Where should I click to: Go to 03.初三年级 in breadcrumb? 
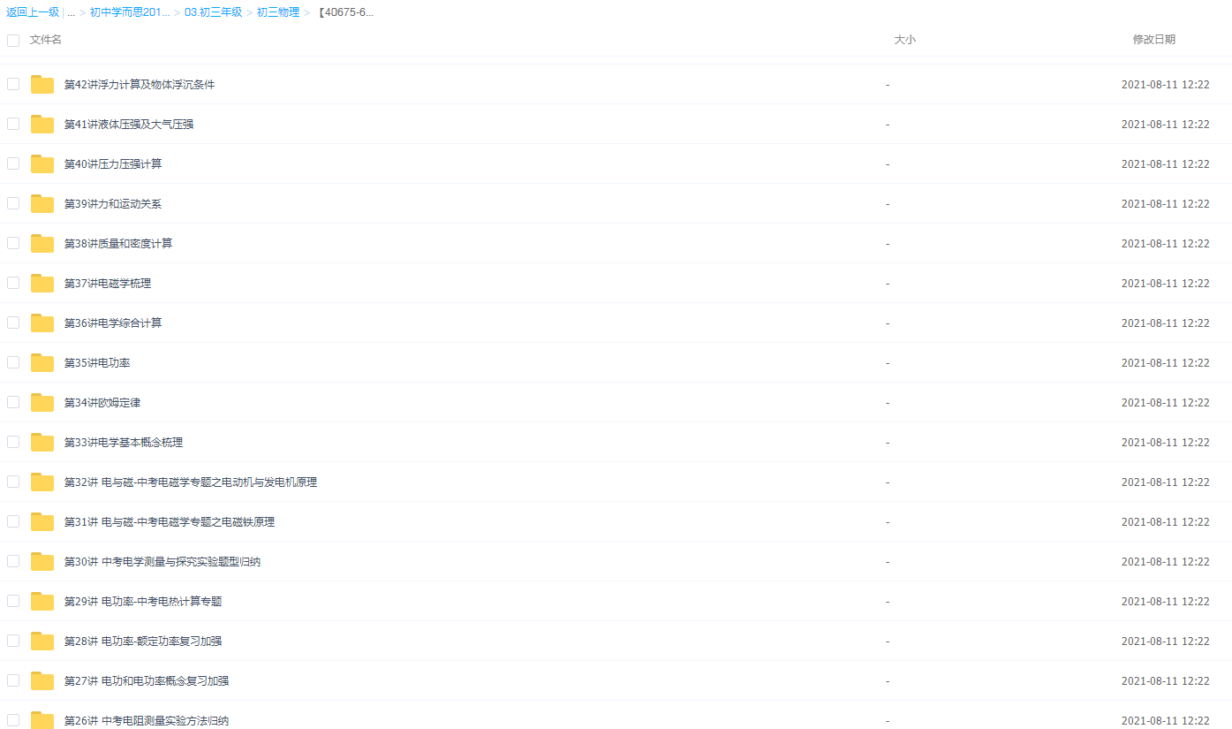click(213, 12)
